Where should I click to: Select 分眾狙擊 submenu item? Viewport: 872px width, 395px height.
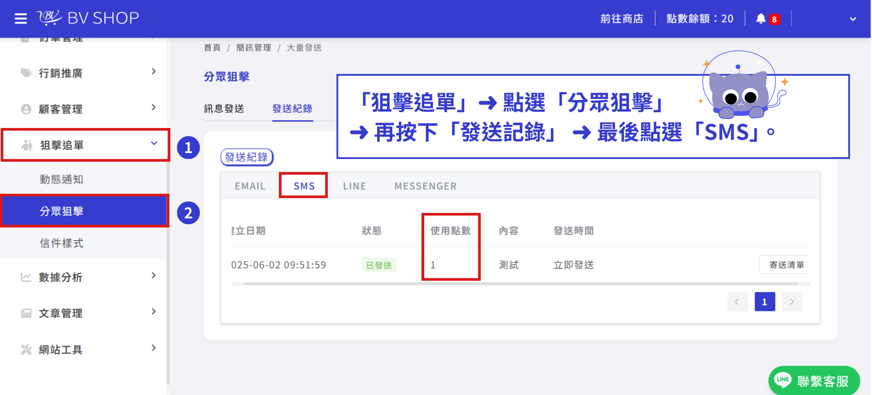[x=84, y=211]
